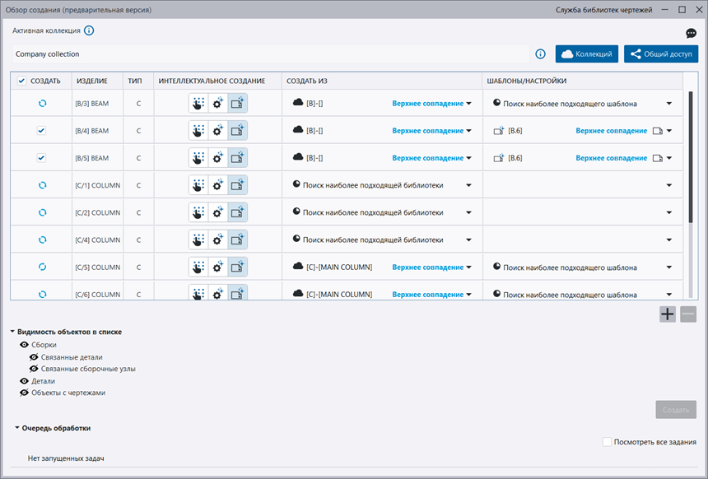Click drawing template icon in C/1 COLUMN row

point(237,185)
